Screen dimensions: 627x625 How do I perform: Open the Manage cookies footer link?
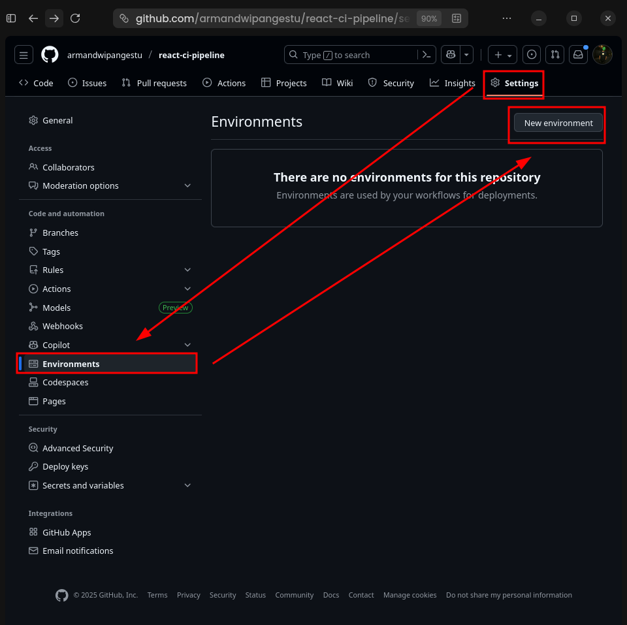pos(410,595)
